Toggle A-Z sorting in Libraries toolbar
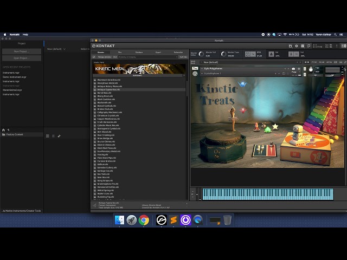Image resolution: width=347 pixels, height=260 pixels. 115,57
